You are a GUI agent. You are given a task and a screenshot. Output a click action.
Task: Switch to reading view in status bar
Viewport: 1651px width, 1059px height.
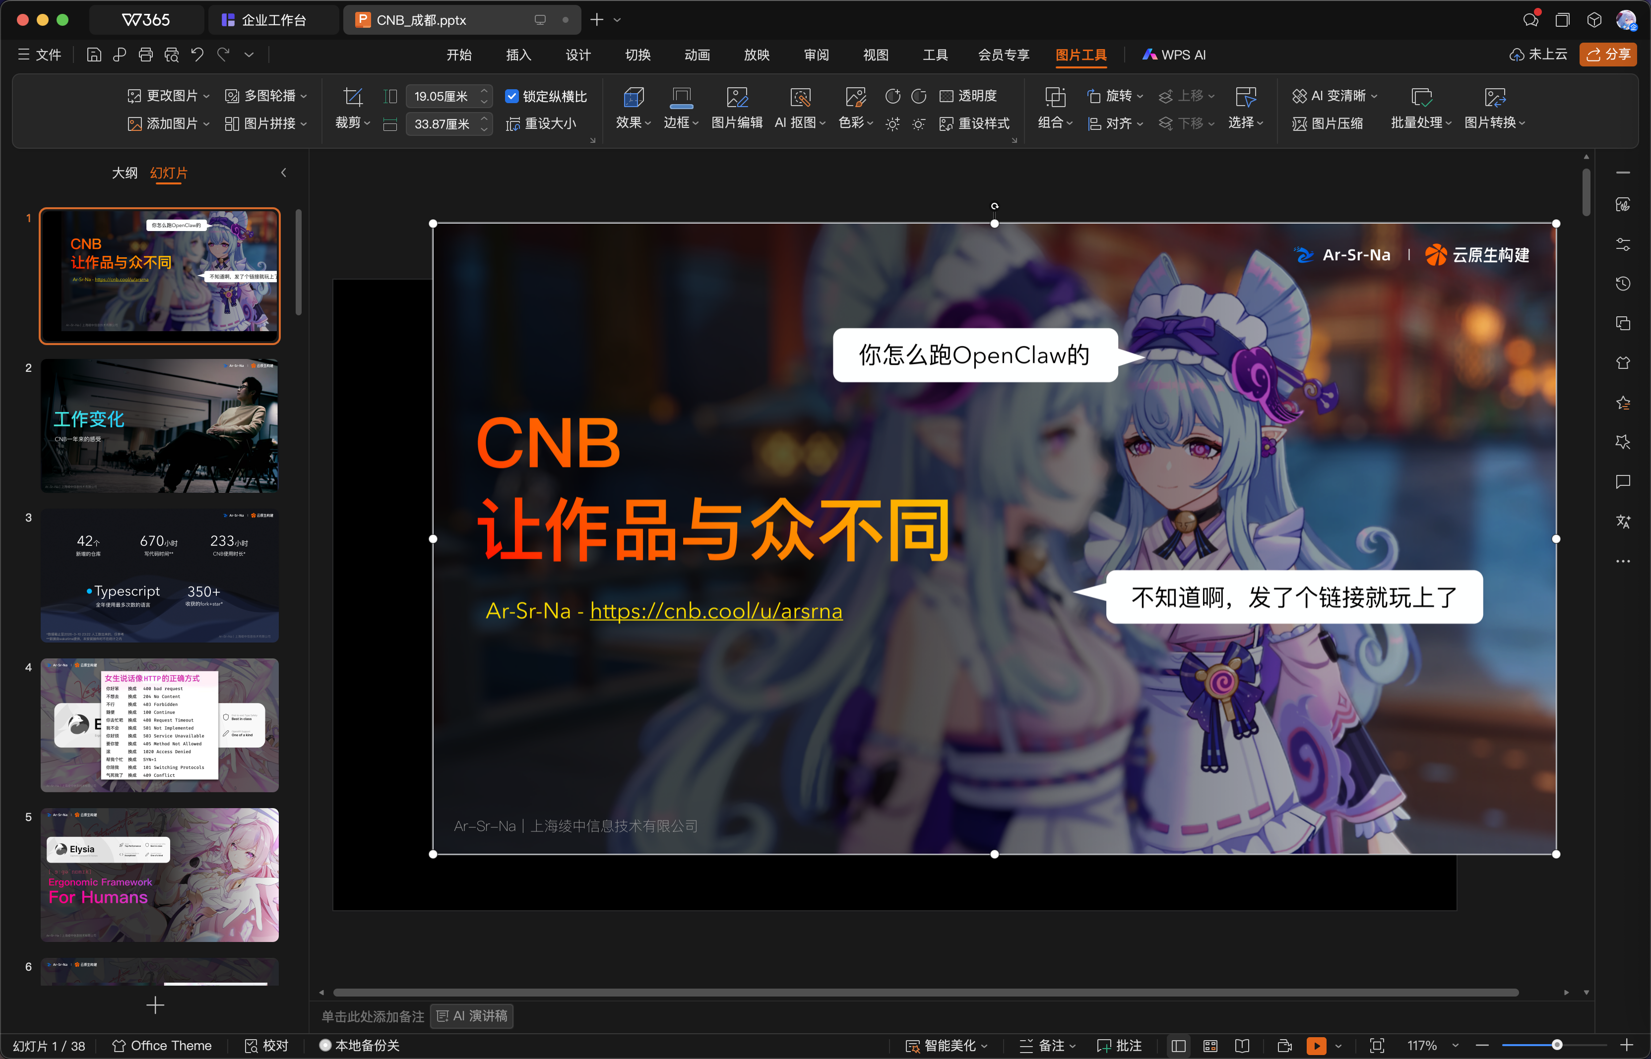(1242, 1045)
